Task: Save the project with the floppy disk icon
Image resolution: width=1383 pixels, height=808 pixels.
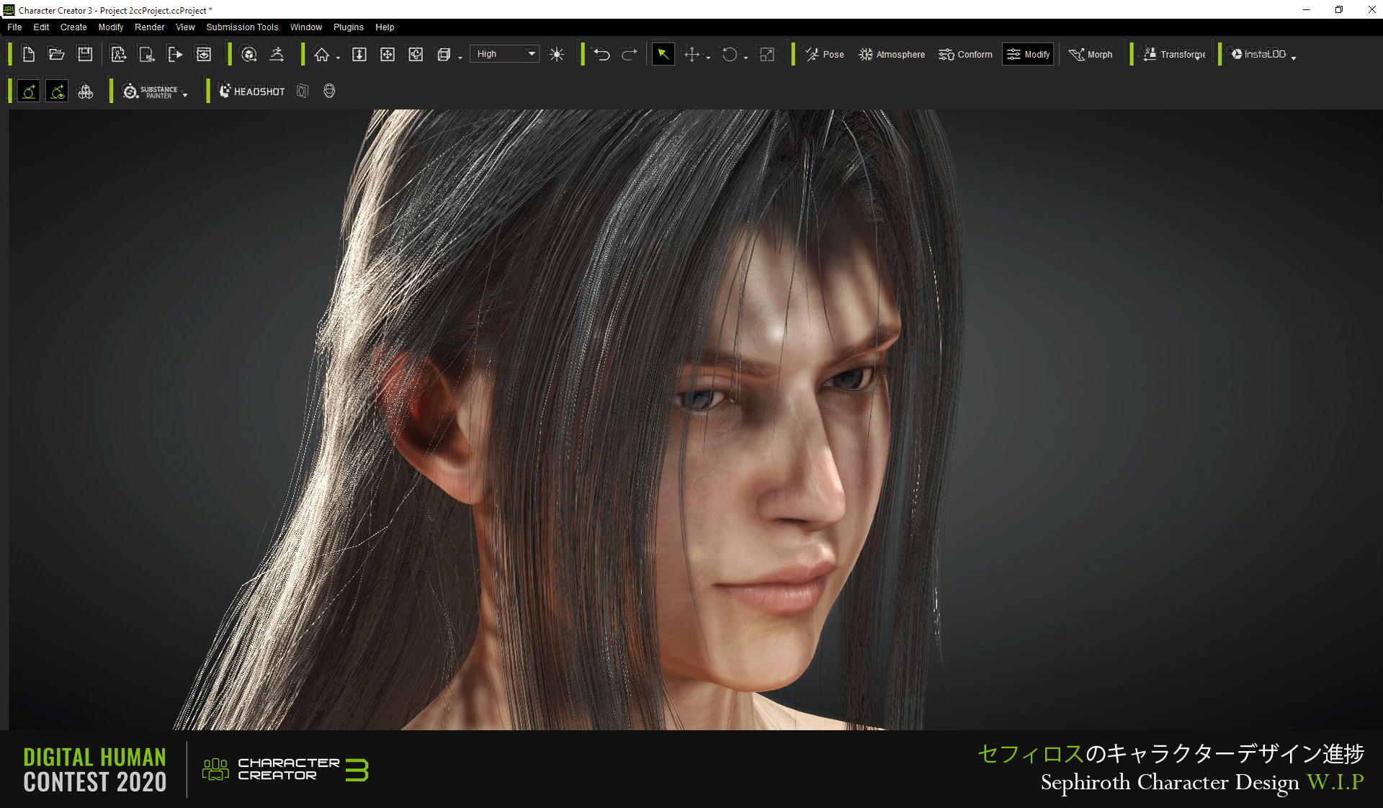Action: (x=85, y=54)
